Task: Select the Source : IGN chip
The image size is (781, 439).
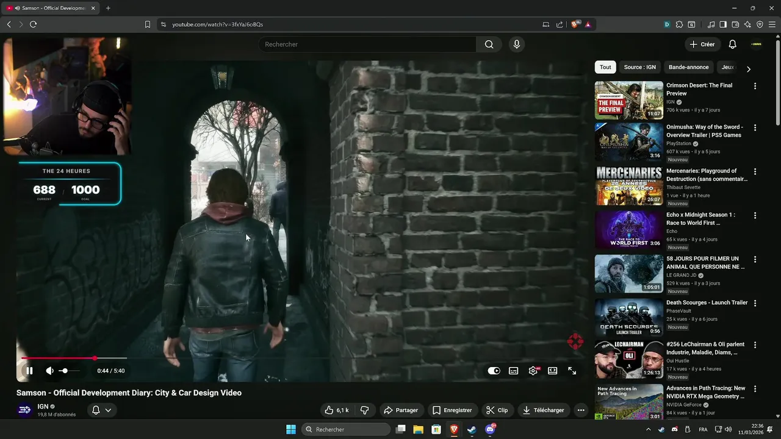Action: (639, 68)
